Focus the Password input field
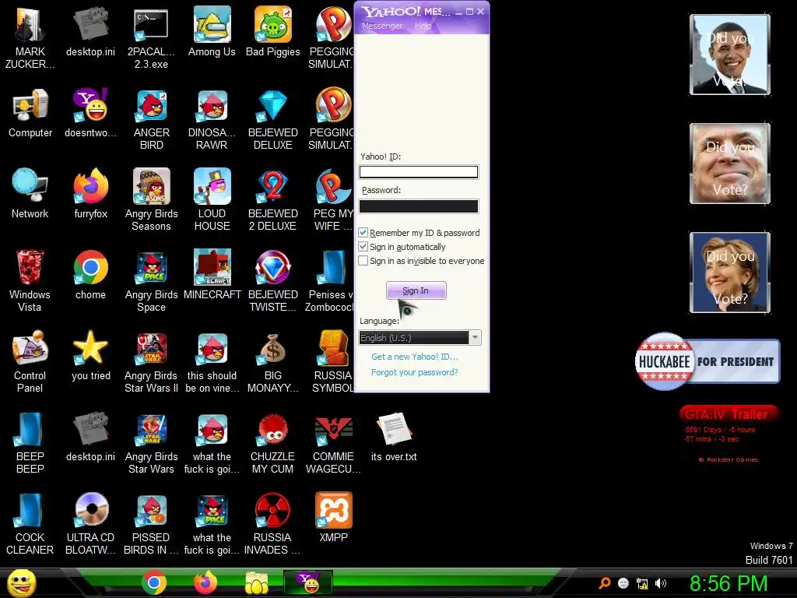Viewport: 797px width, 598px height. point(418,206)
